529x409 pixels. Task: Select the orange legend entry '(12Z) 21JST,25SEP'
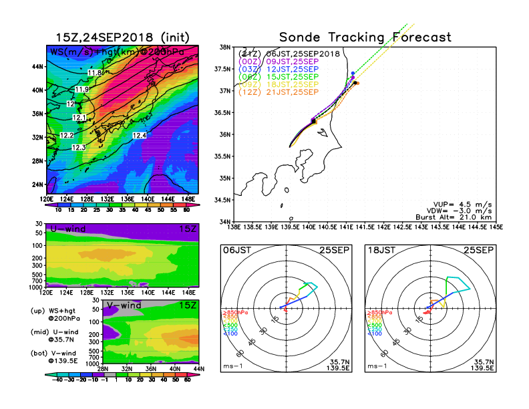tap(279, 92)
